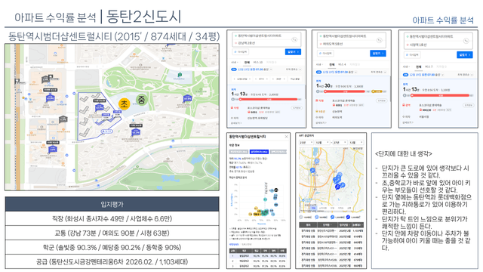Toggle the ON departure switch in Yeouido panel

pos(318,72)
